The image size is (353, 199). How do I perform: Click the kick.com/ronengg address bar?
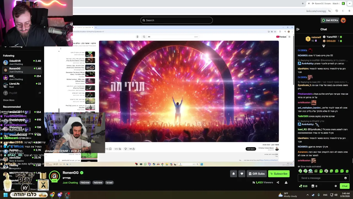click(316, 11)
